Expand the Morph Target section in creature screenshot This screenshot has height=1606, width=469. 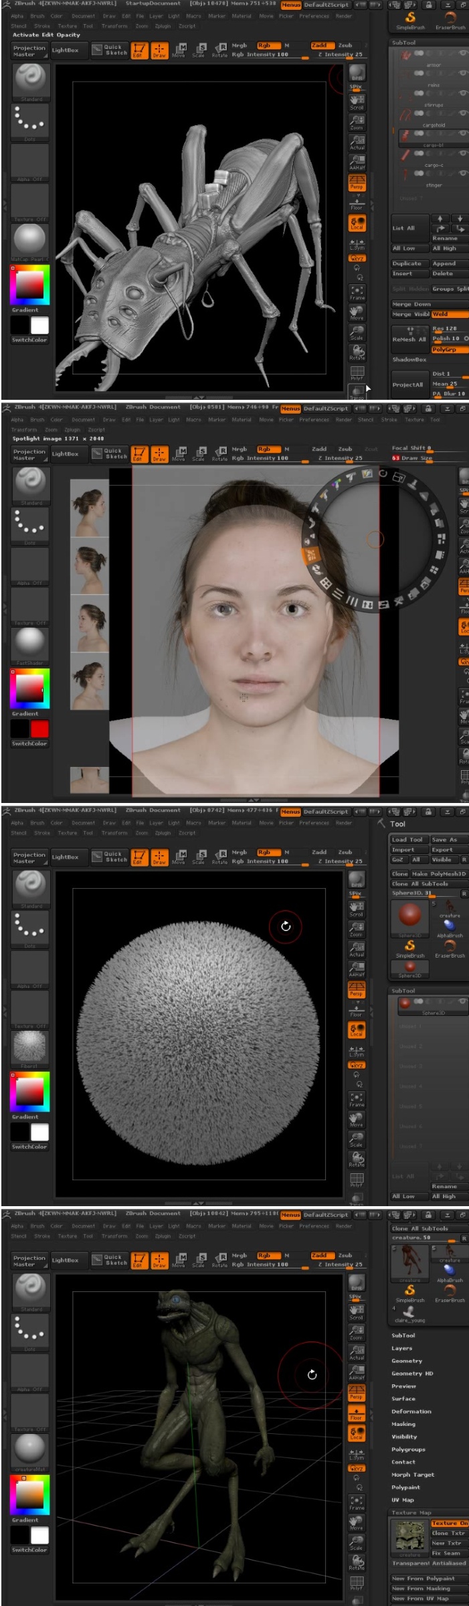point(413,1474)
